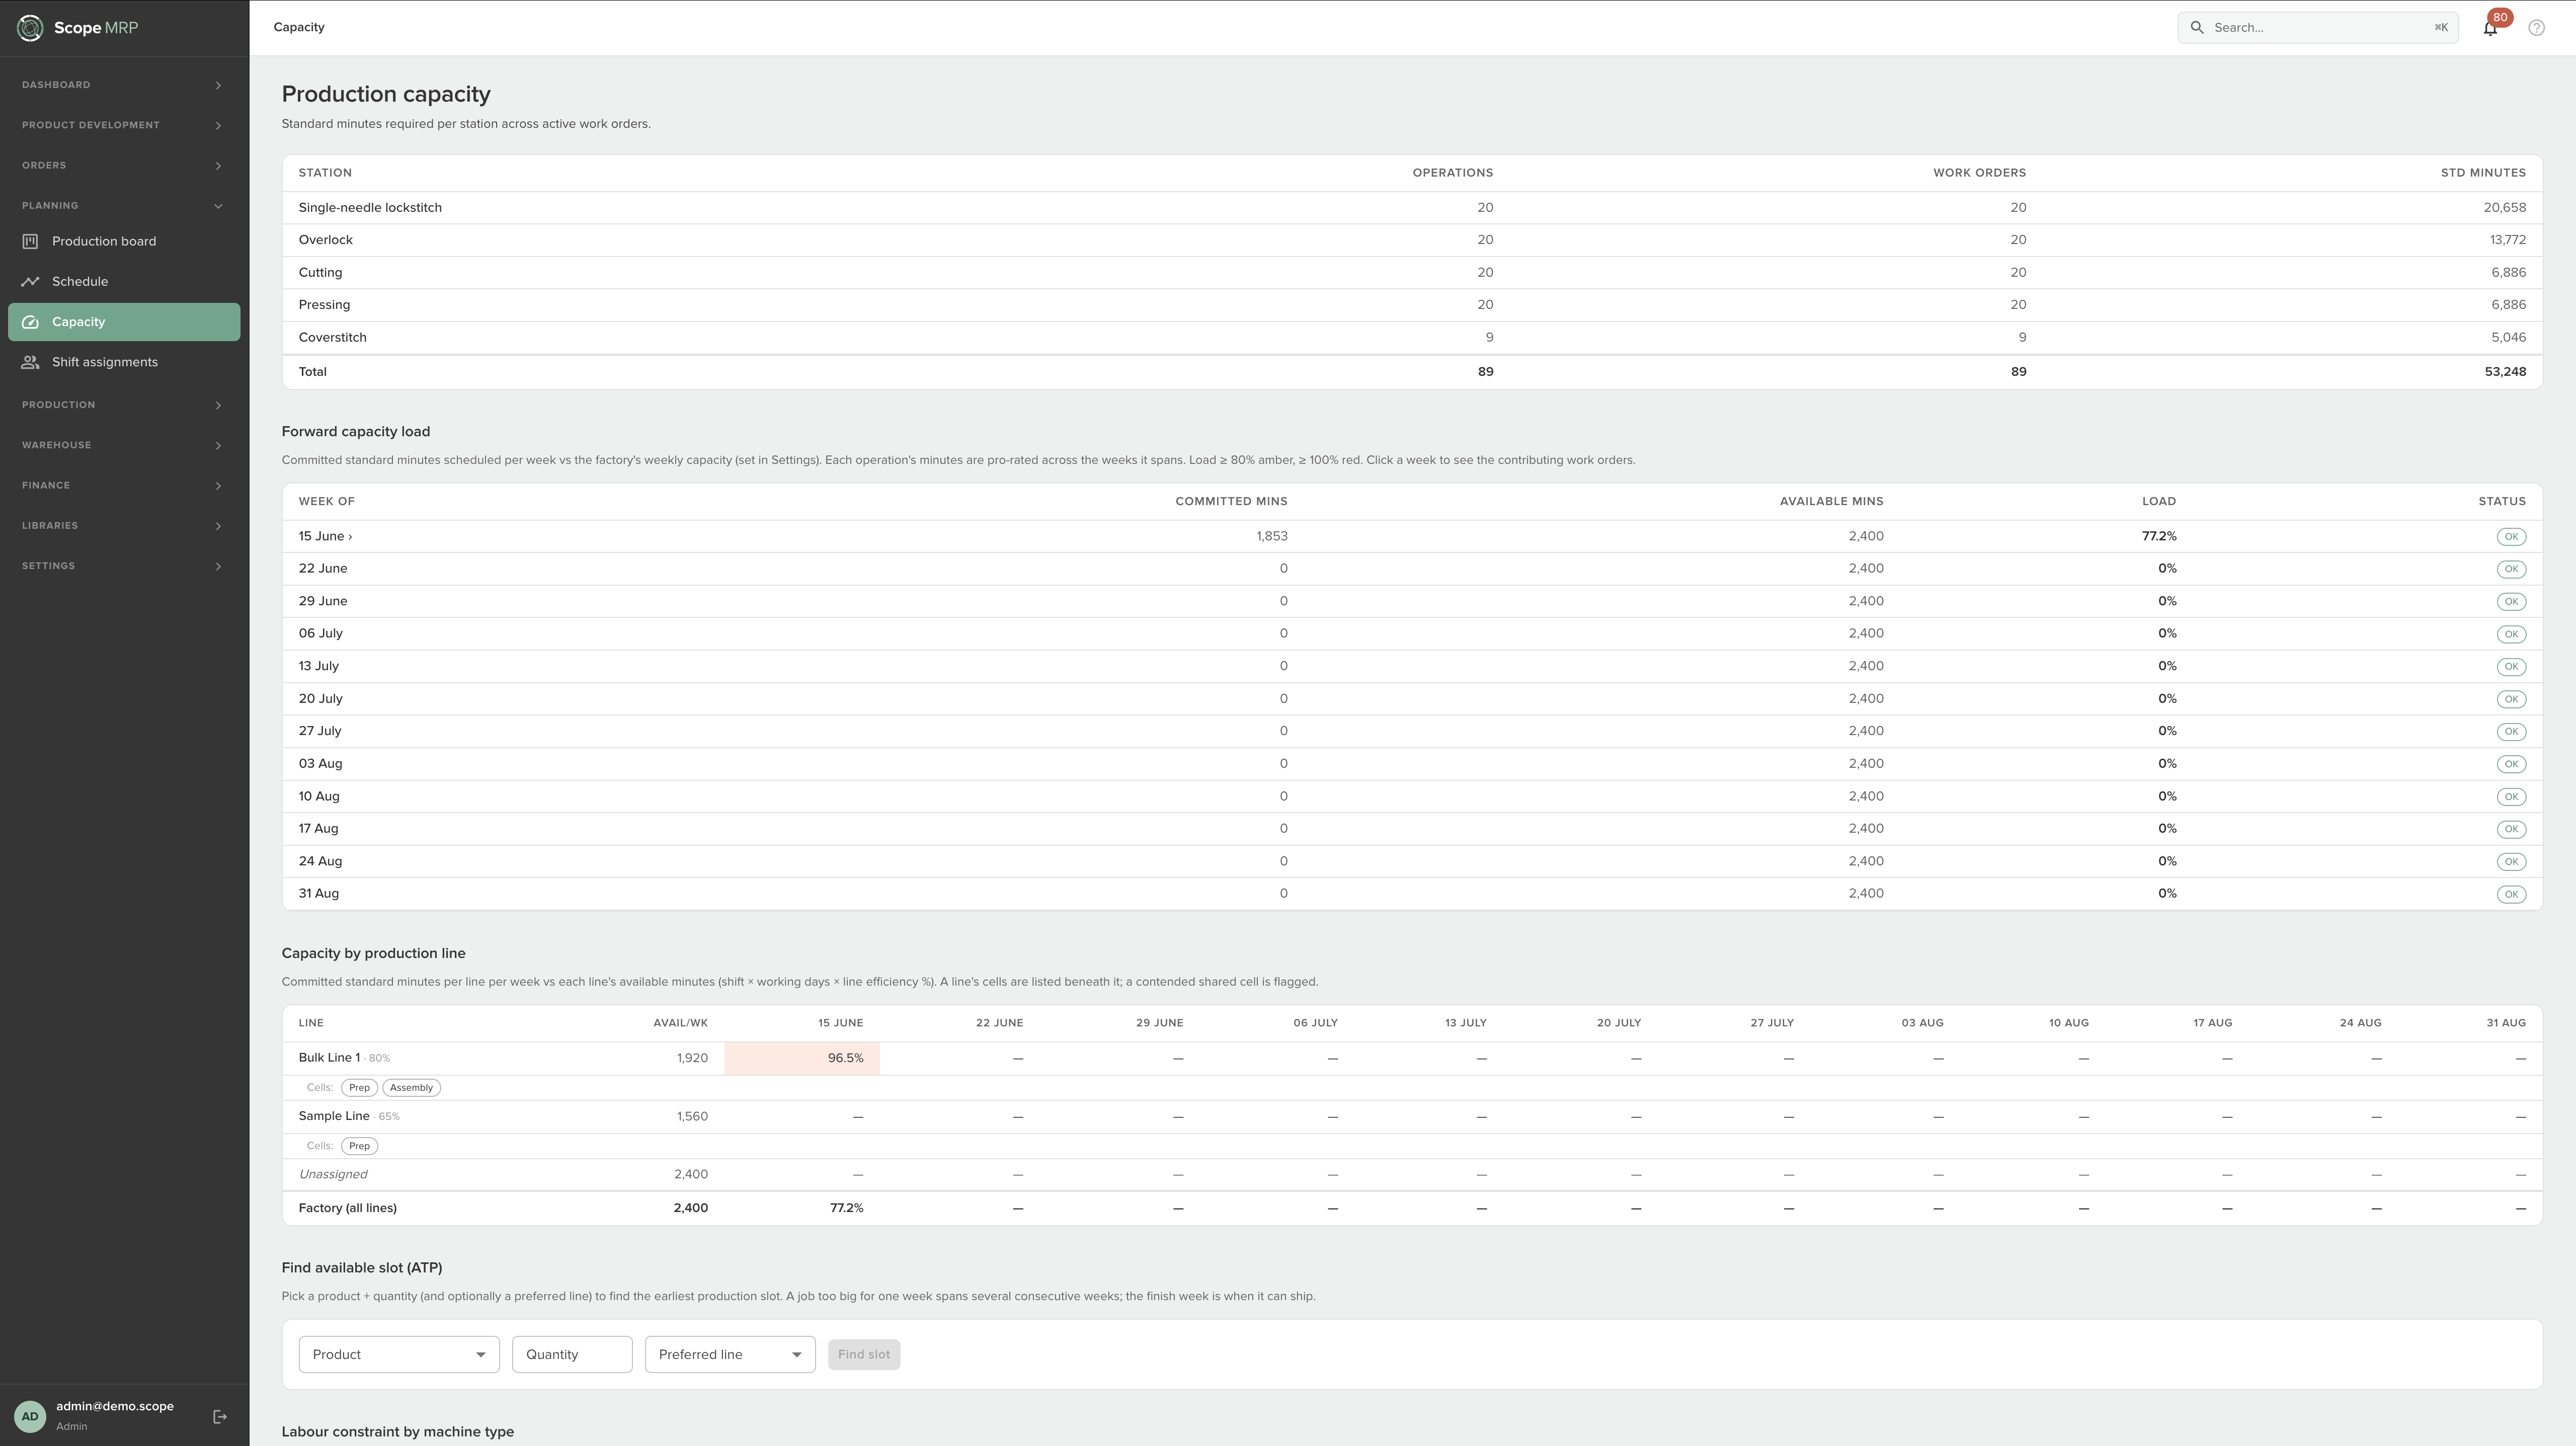Image resolution: width=2576 pixels, height=1446 pixels.
Task: Click the 22 June week row
Action: [1412, 569]
